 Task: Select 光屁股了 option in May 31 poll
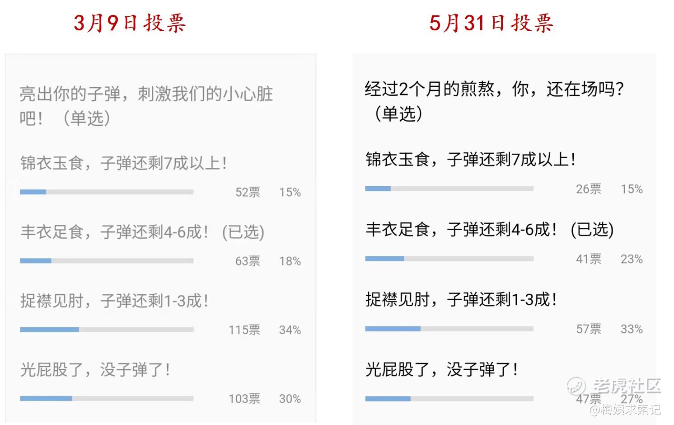pyautogui.click(x=441, y=370)
